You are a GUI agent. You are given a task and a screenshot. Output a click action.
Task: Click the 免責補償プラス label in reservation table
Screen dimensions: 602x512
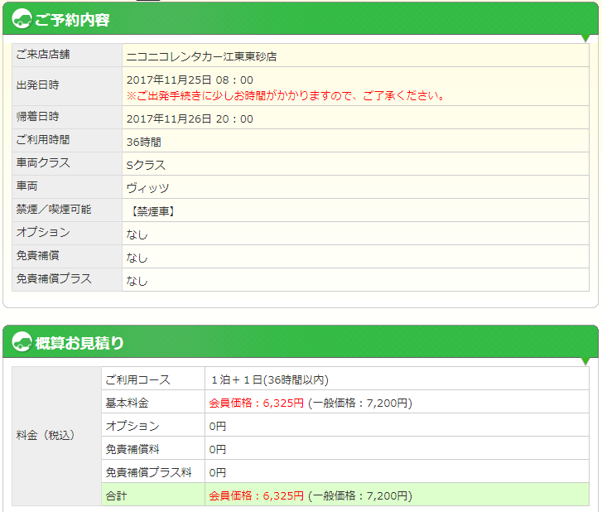pos(53,278)
